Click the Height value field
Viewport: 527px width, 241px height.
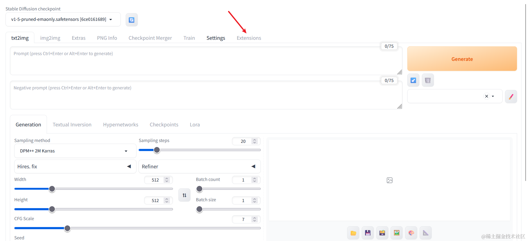click(158, 200)
